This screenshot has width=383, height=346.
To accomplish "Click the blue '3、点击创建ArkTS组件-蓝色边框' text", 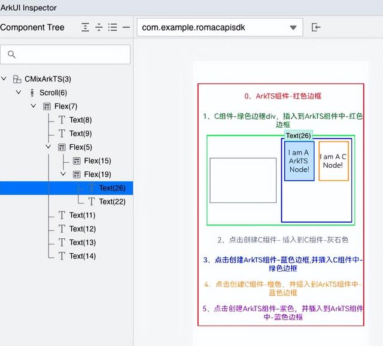I will point(283,264).
